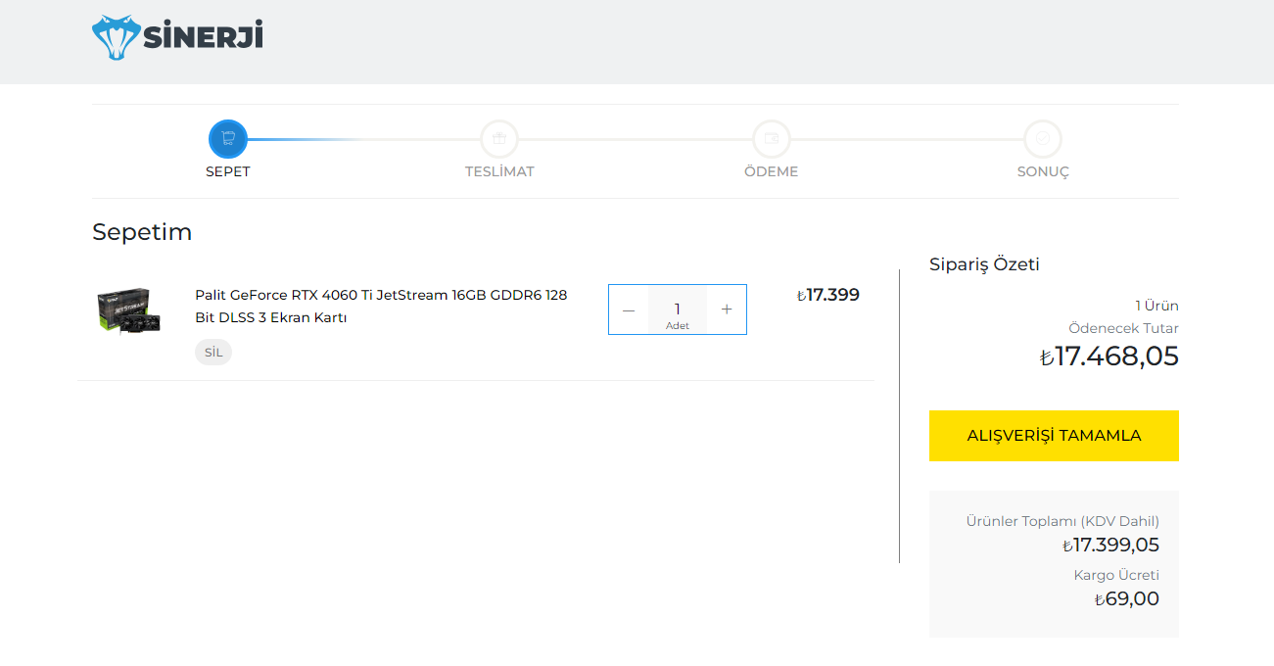Image resolution: width=1274 pixels, height=666 pixels.
Task: Open the Sinerji logo home link
Action: [x=177, y=37]
